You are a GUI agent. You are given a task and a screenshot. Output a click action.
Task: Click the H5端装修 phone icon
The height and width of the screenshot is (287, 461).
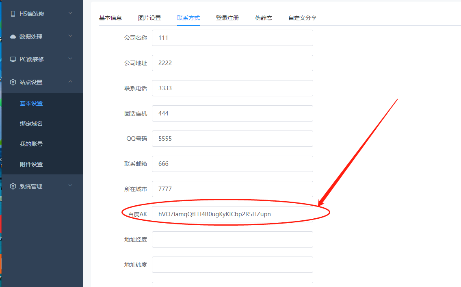(13, 13)
